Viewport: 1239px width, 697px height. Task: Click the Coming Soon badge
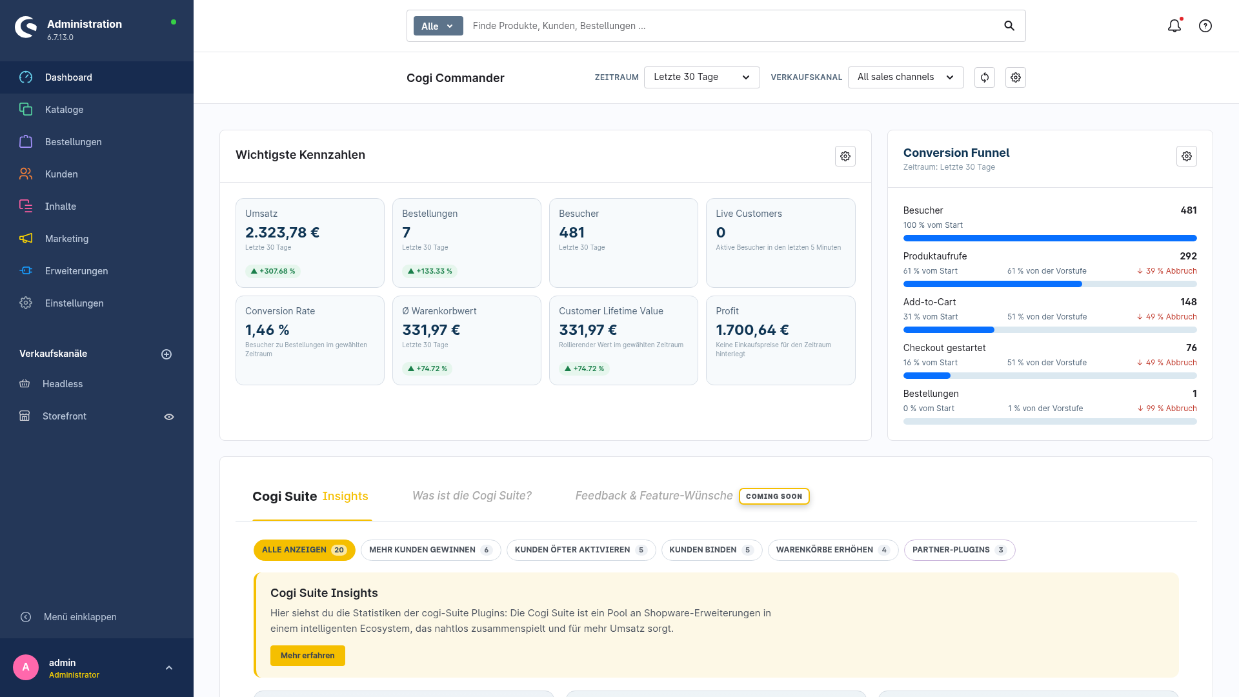pyautogui.click(x=774, y=496)
